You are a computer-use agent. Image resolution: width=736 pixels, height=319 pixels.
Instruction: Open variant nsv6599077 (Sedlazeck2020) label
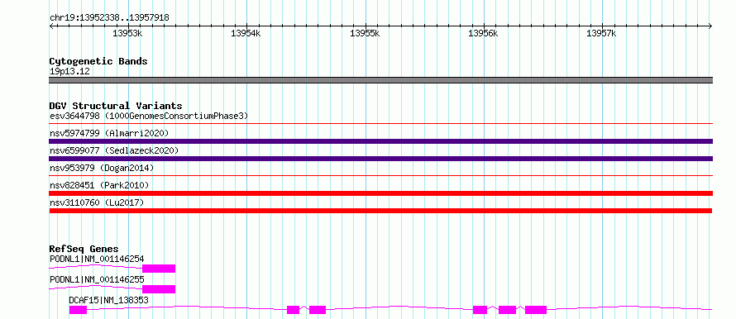tap(114, 150)
